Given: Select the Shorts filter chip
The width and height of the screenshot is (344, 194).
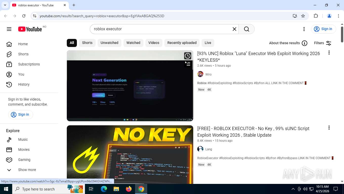Looking at the screenshot, I should point(87,43).
